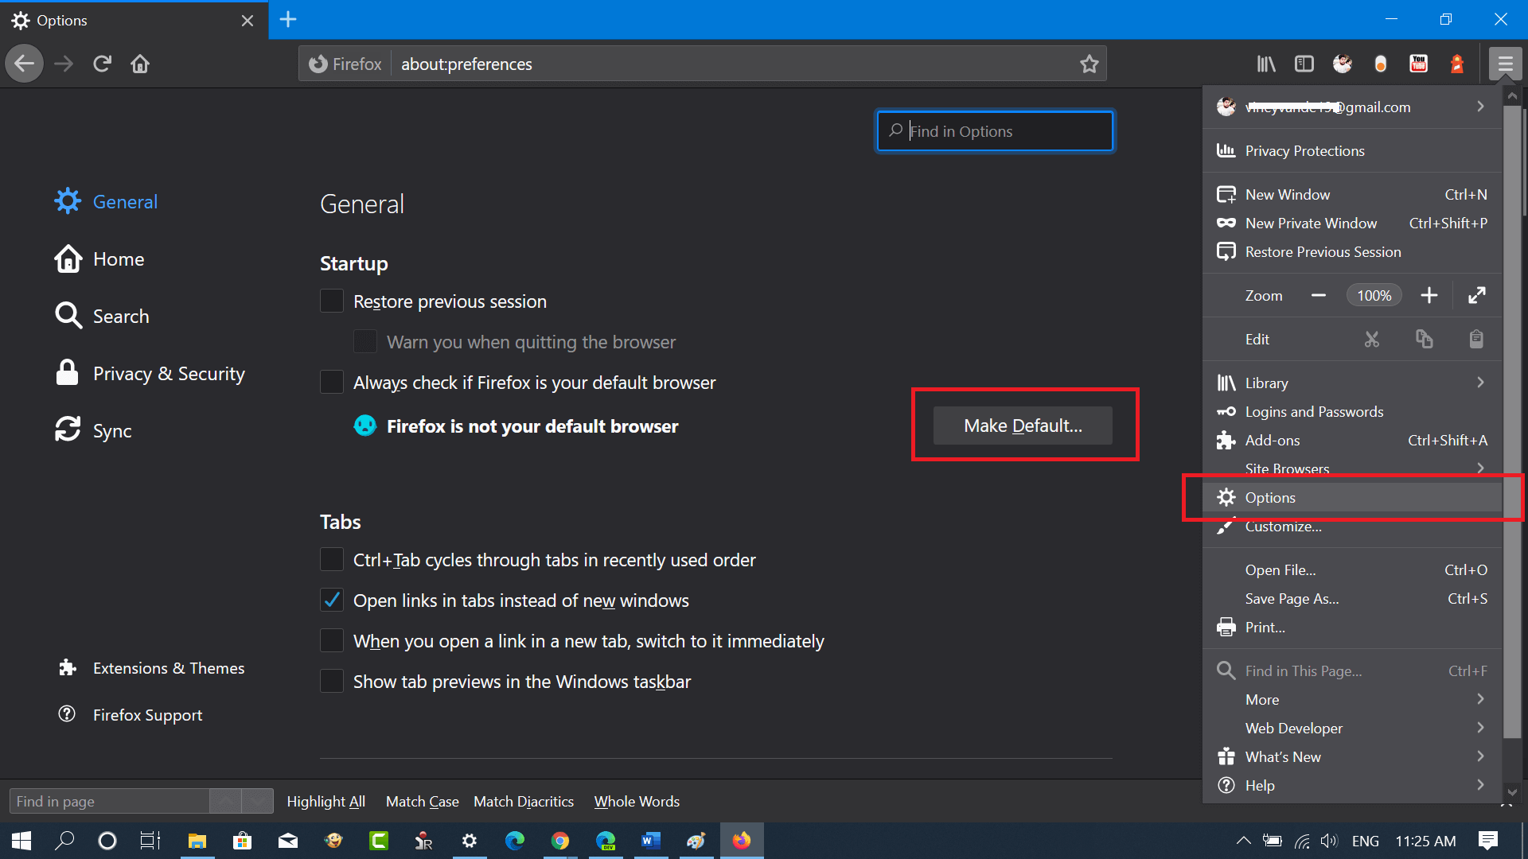Image resolution: width=1528 pixels, height=859 pixels.
Task: Open the Library toolbar icon
Action: [1266, 64]
